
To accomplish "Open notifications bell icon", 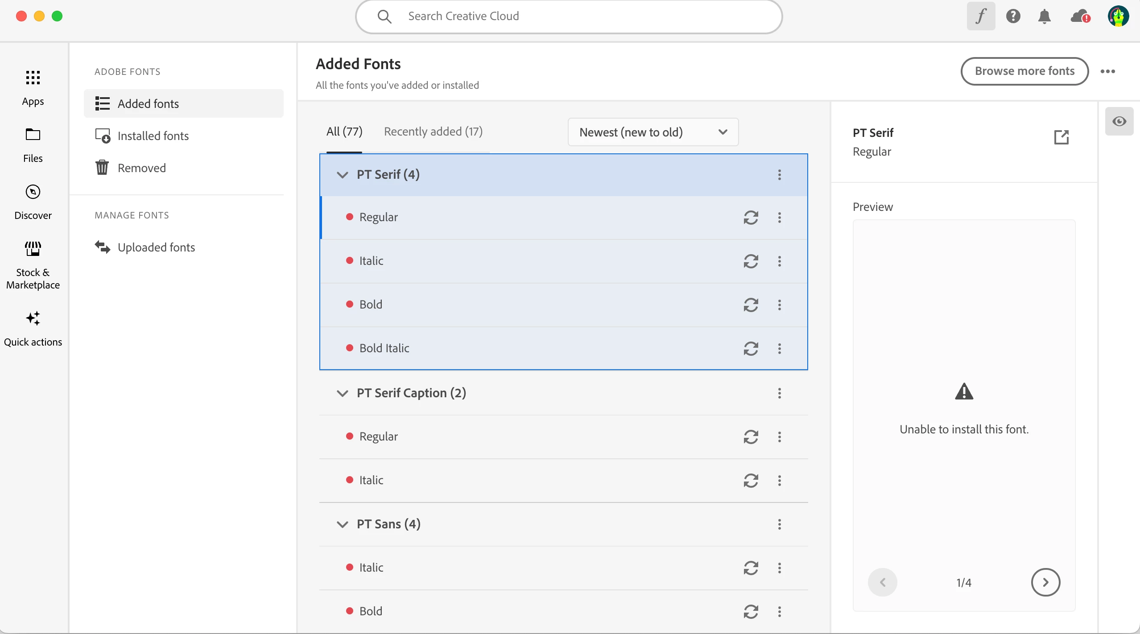I will click(x=1044, y=16).
